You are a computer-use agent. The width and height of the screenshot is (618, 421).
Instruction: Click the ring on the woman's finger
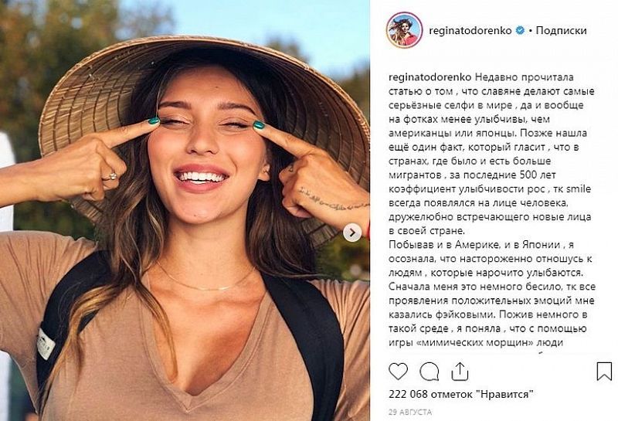pyautogui.click(x=111, y=176)
